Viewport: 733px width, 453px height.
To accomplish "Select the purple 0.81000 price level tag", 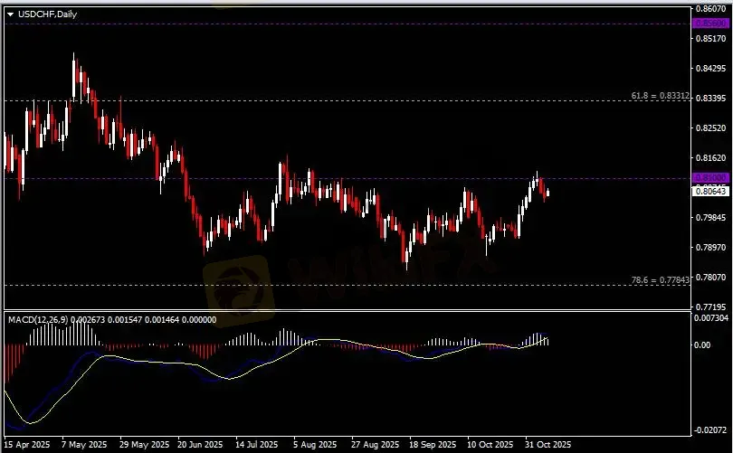I will pyautogui.click(x=710, y=178).
